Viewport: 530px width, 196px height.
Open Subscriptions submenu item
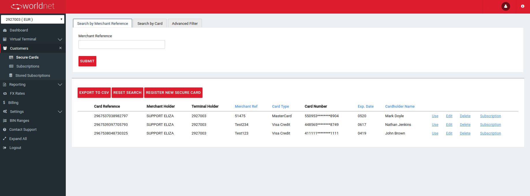(28, 66)
